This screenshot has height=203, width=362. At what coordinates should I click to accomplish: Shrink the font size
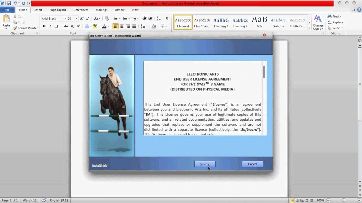click(x=87, y=19)
